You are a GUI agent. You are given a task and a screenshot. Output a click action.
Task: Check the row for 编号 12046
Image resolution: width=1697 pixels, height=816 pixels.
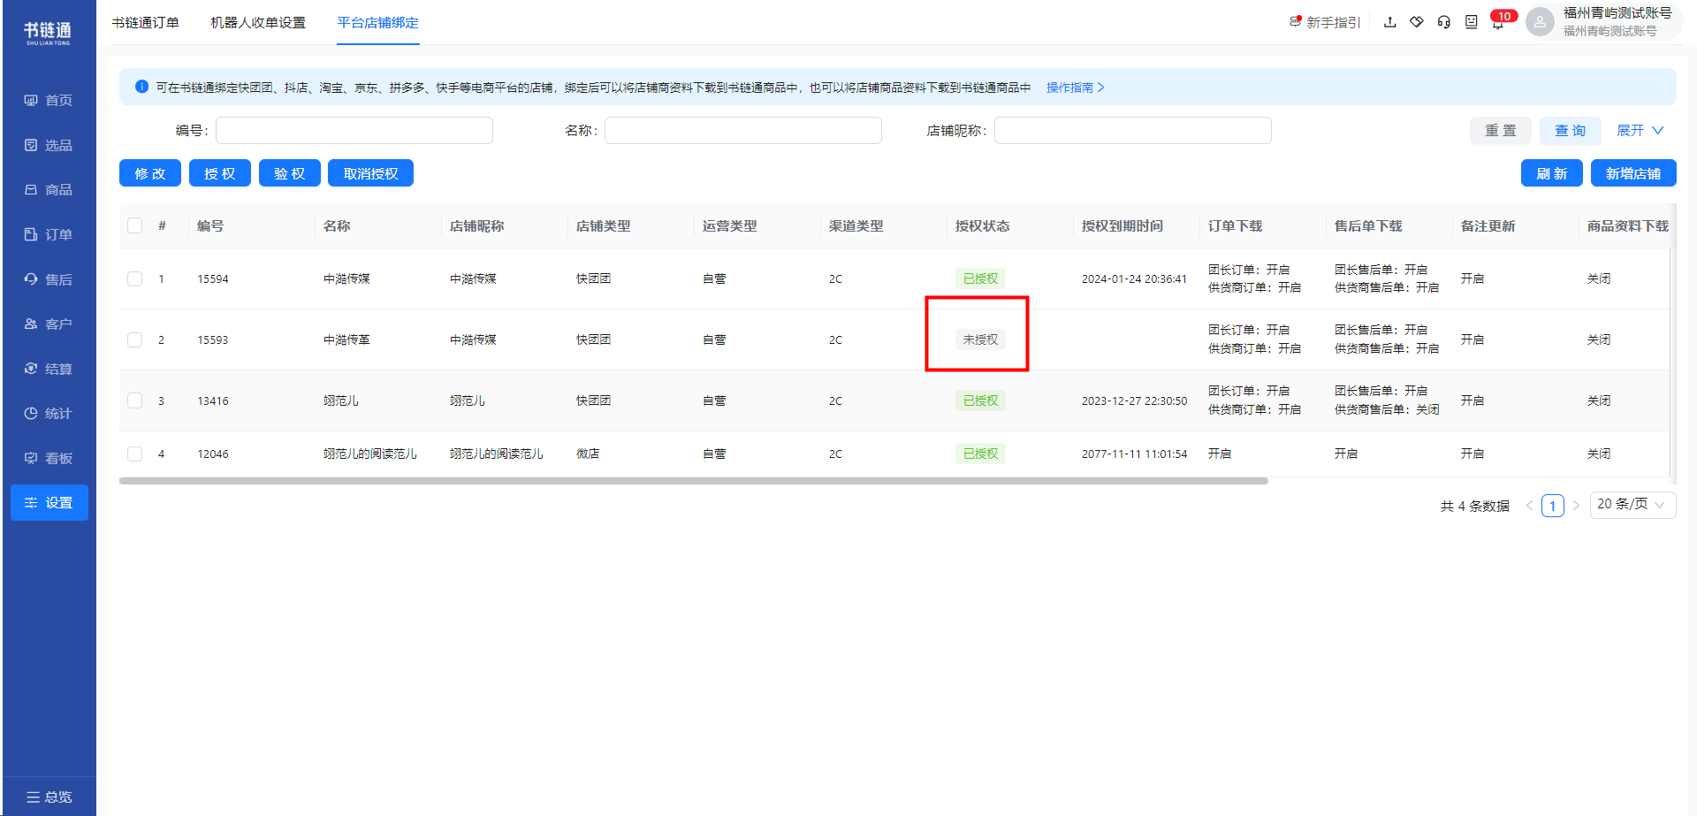(134, 454)
